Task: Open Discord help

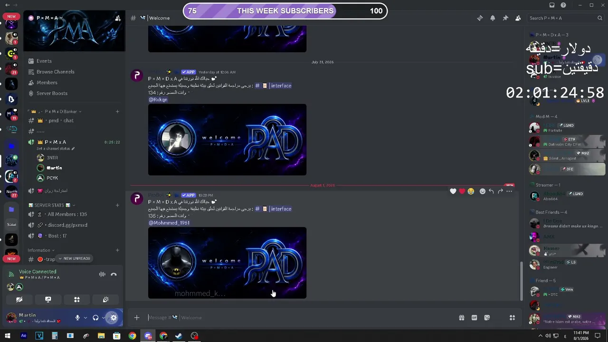Action: 563,5
